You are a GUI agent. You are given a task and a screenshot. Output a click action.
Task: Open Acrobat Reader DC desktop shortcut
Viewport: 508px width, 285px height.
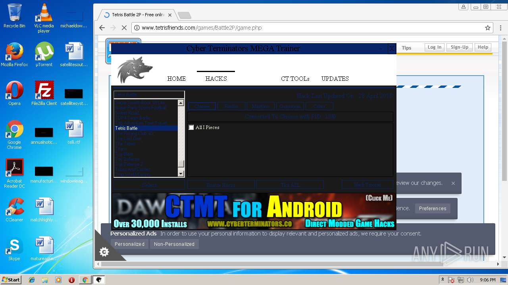(14, 173)
